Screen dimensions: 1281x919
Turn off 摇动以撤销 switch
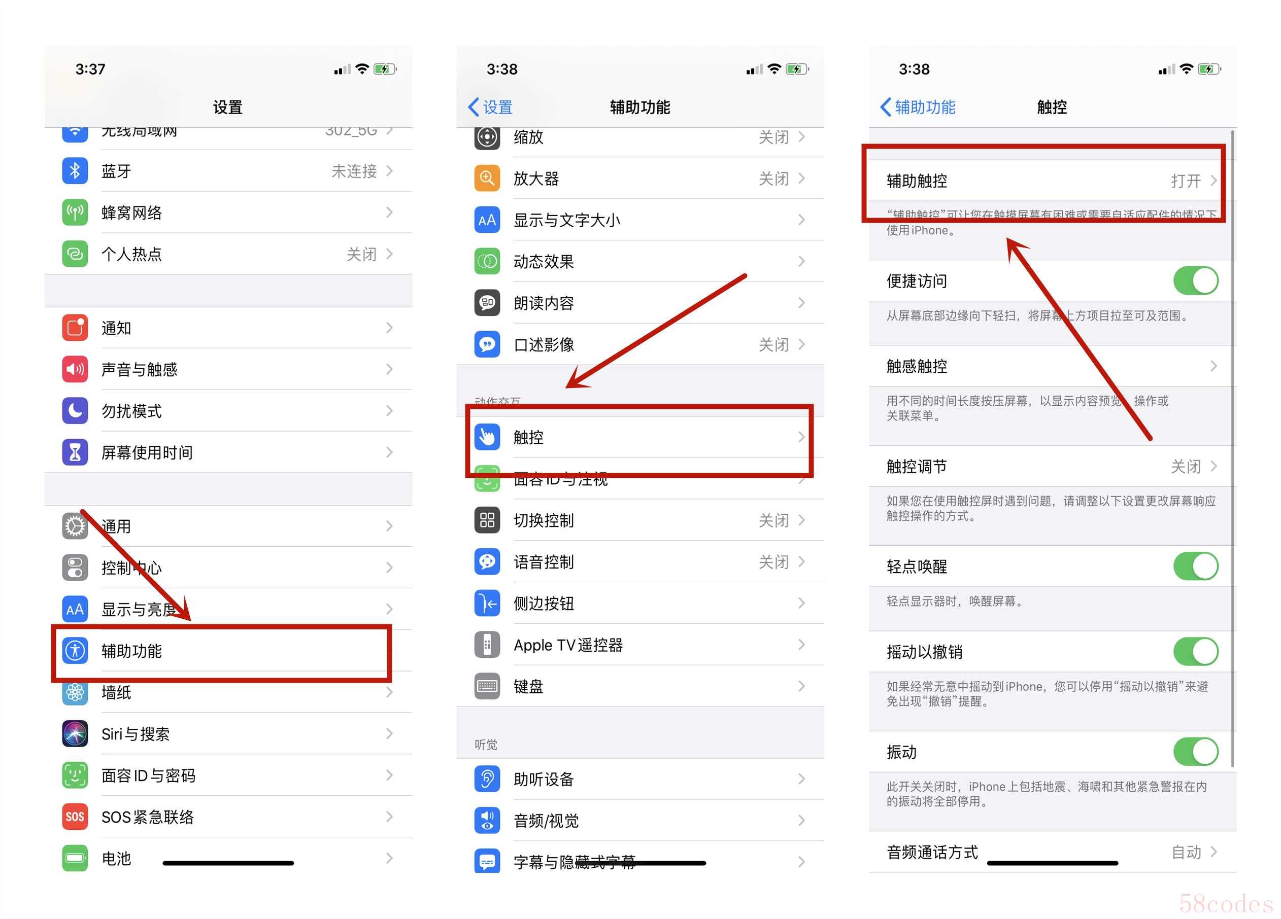(1195, 652)
